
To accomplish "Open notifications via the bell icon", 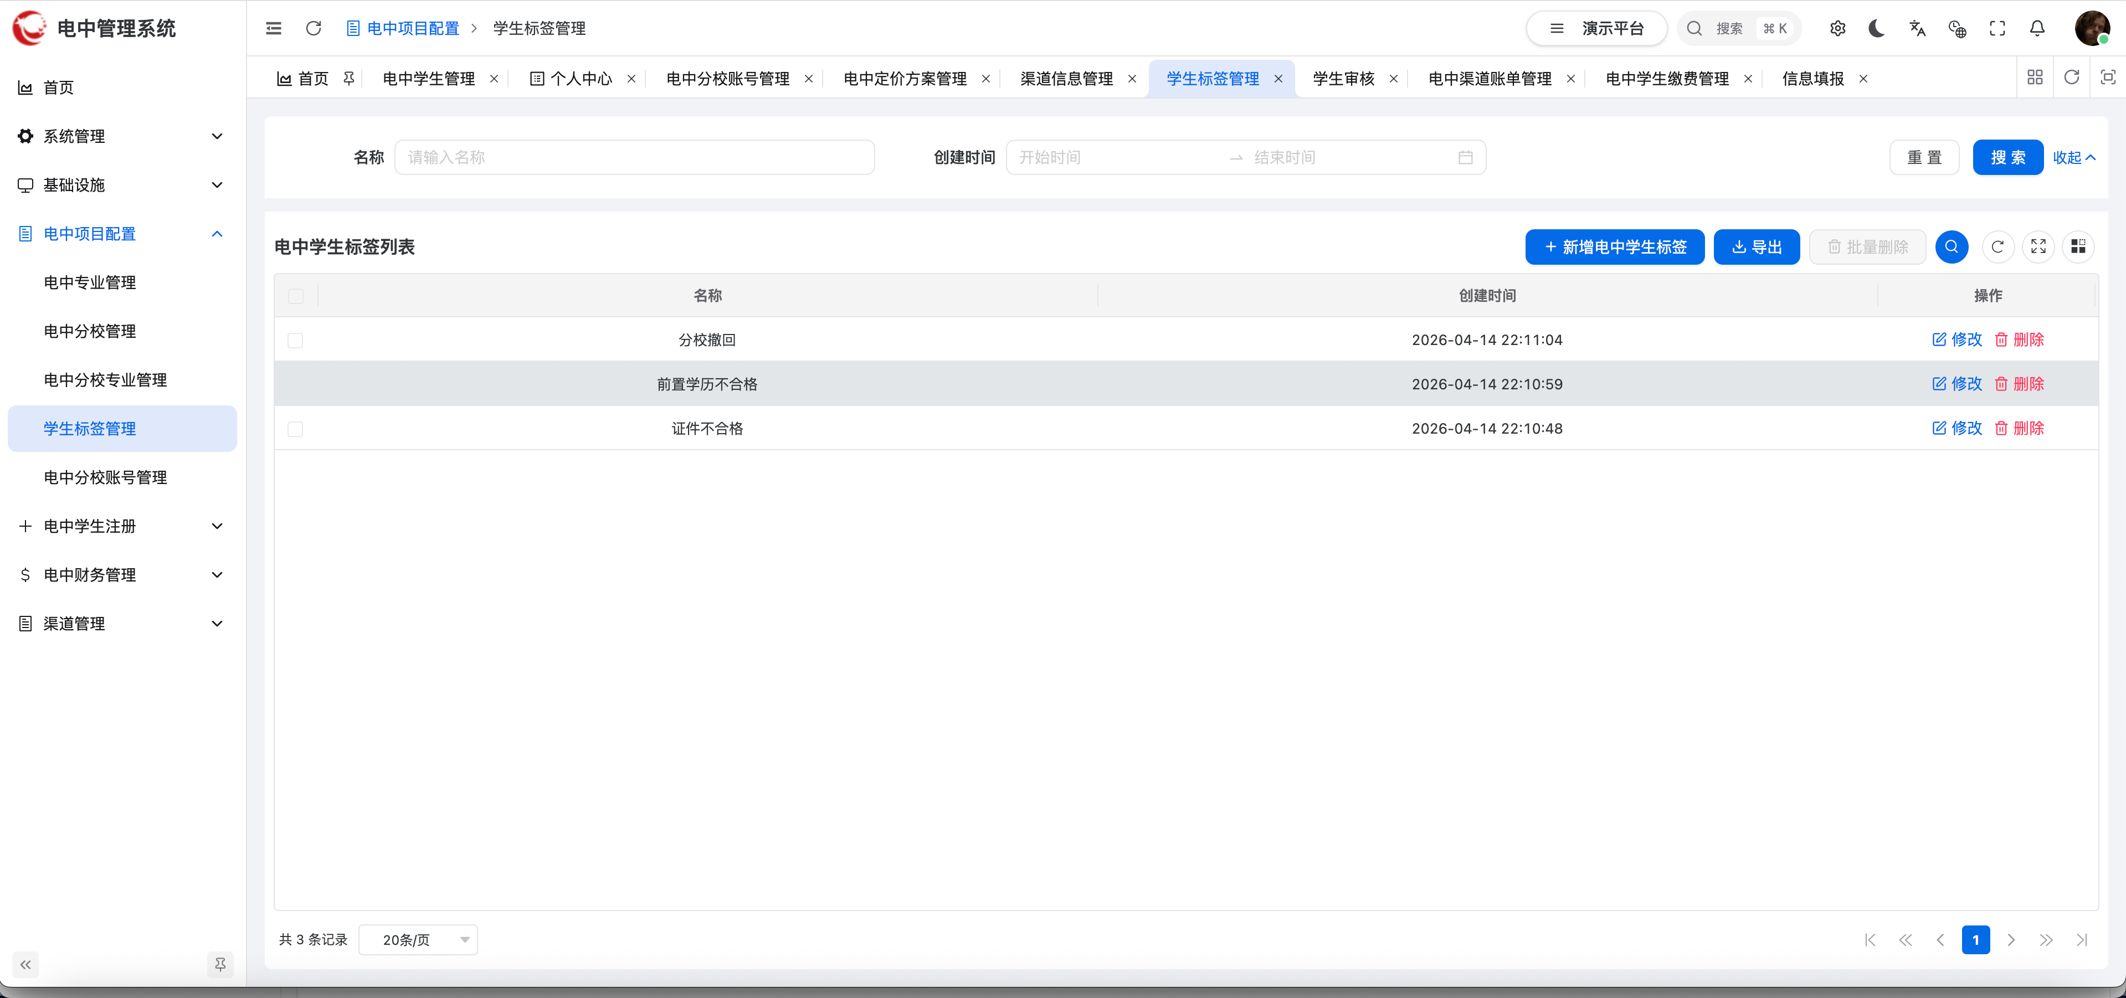I will tap(2037, 28).
